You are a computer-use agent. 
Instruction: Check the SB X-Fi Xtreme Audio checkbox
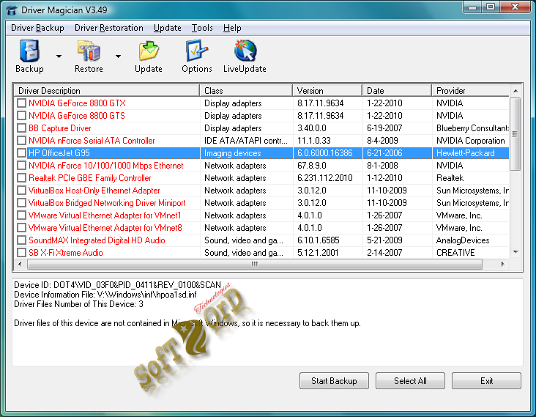point(21,253)
